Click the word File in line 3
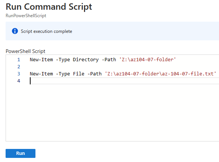The image size is (219, 162). pos(79,74)
